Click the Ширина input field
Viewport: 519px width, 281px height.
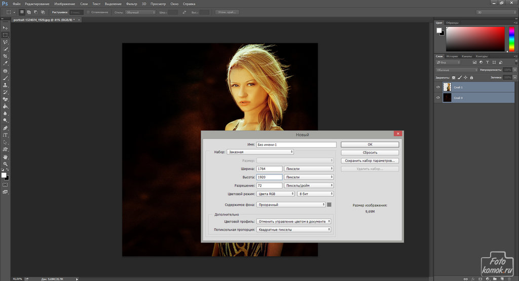(269, 169)
